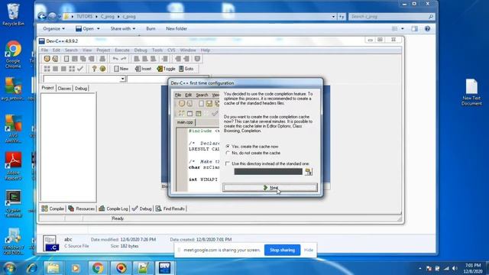
Task: Open the Find Results bottom tab
Action: tap(170, 209)
